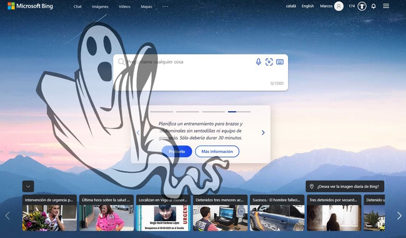Open the on-screen keyboard icon
Viewport: 406px width, 238px height.
coord(280,62)
